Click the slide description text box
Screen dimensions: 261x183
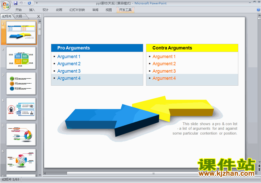coord(205,128)
